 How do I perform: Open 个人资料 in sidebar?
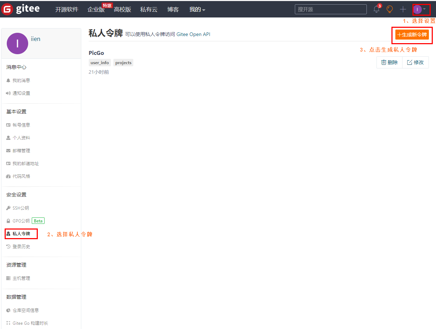[21, 138]
